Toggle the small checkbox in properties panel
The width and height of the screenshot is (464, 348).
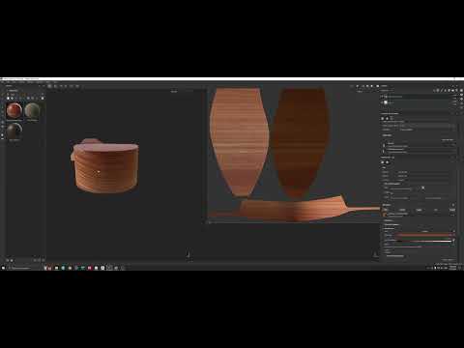[x=423, y=188]
